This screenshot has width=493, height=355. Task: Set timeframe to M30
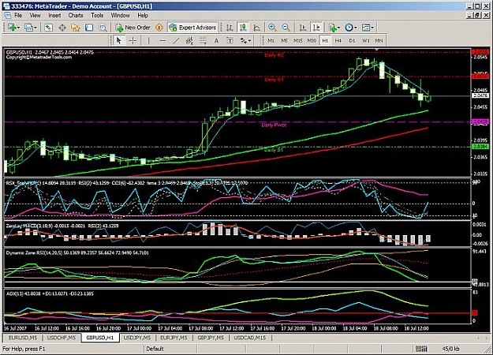coord(312,40)
